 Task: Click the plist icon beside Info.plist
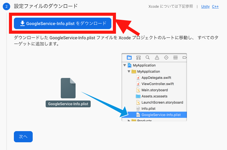pos(138,109)
